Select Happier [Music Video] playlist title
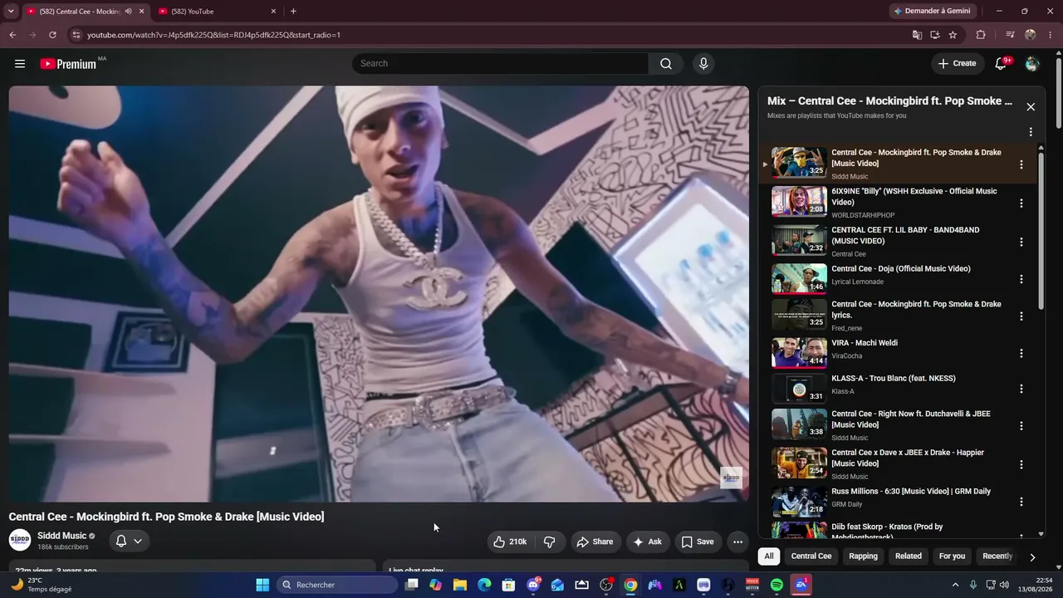Viewport: 1063px width, 598px height. [x=908, y=458]
